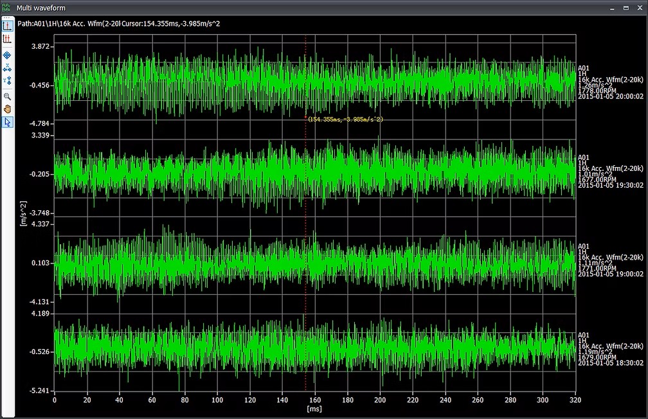Viewport: 648px width, 419px height.
Task: Select the single cursor tool
Action: (x=7, y=26)
